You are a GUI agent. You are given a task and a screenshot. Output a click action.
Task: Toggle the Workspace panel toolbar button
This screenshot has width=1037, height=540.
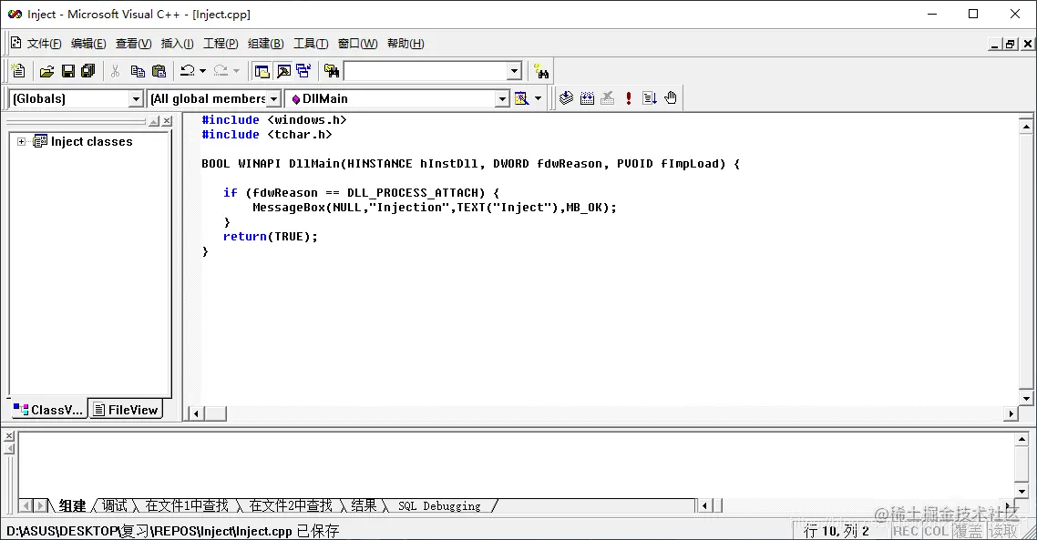262,71
